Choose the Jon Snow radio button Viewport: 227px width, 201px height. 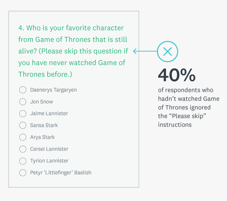23,102
